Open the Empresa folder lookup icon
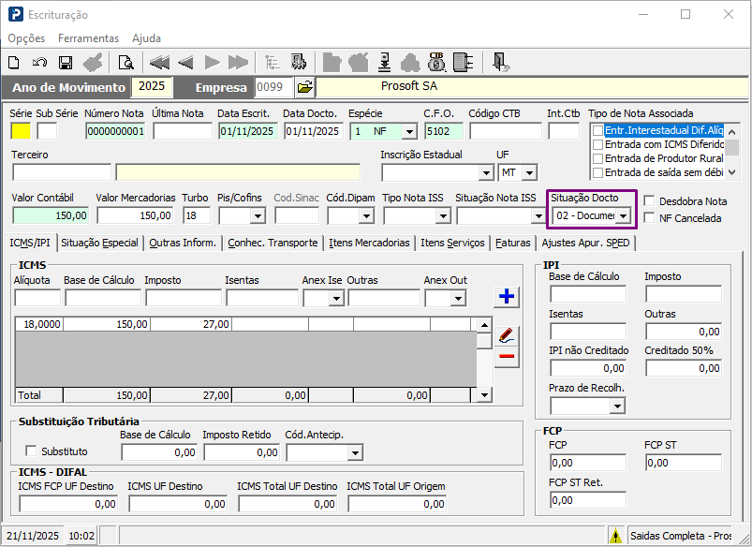Image resolution: width=752 pixels, height=547 pixels. 305,87
